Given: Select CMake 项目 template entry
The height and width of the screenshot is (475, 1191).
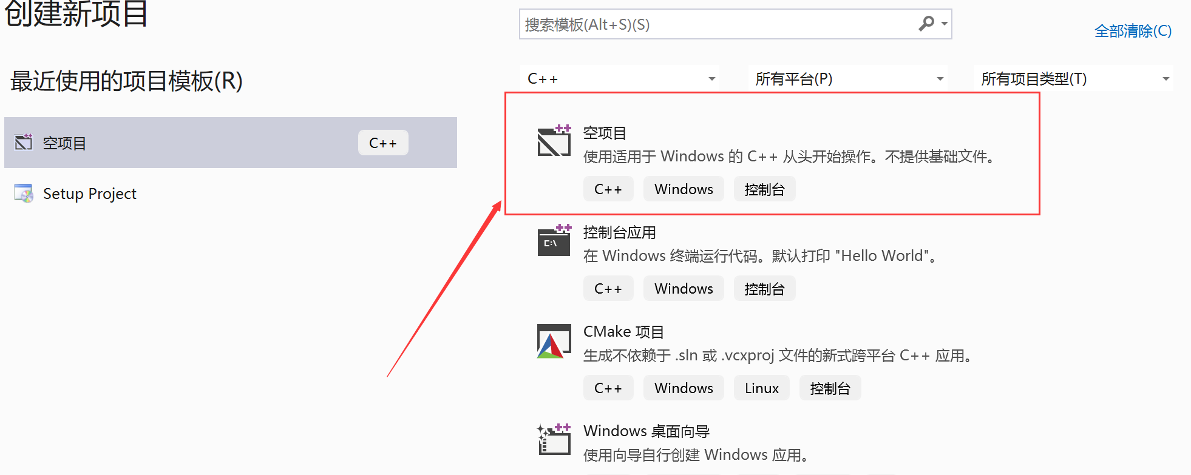Looking at the screenshot, I should click(623, 332).
